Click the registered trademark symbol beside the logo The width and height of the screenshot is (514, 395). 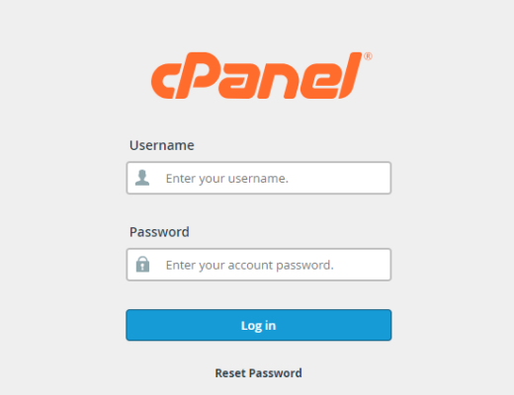(x=368, y=56)
